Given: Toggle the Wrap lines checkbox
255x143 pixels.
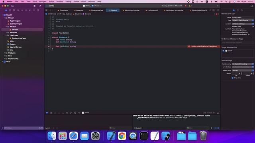Looking at the screenshot, I should click(233, 78).
